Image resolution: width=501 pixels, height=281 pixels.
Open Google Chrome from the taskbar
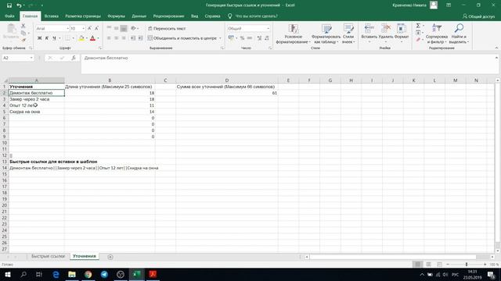(88, 274)
